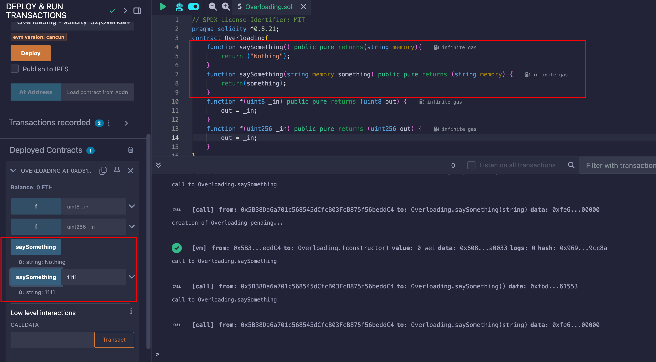Click the side panel vertical scrollbar
Screen dimensions: 656x362
pos(148,242)
